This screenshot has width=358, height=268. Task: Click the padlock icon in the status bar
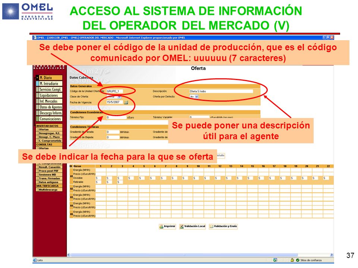pos(292,260)
